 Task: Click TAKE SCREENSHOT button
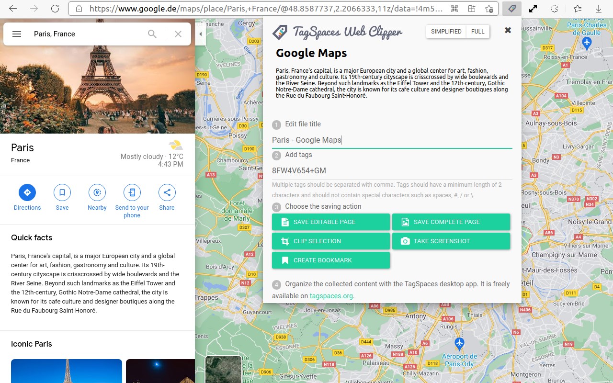451,241
